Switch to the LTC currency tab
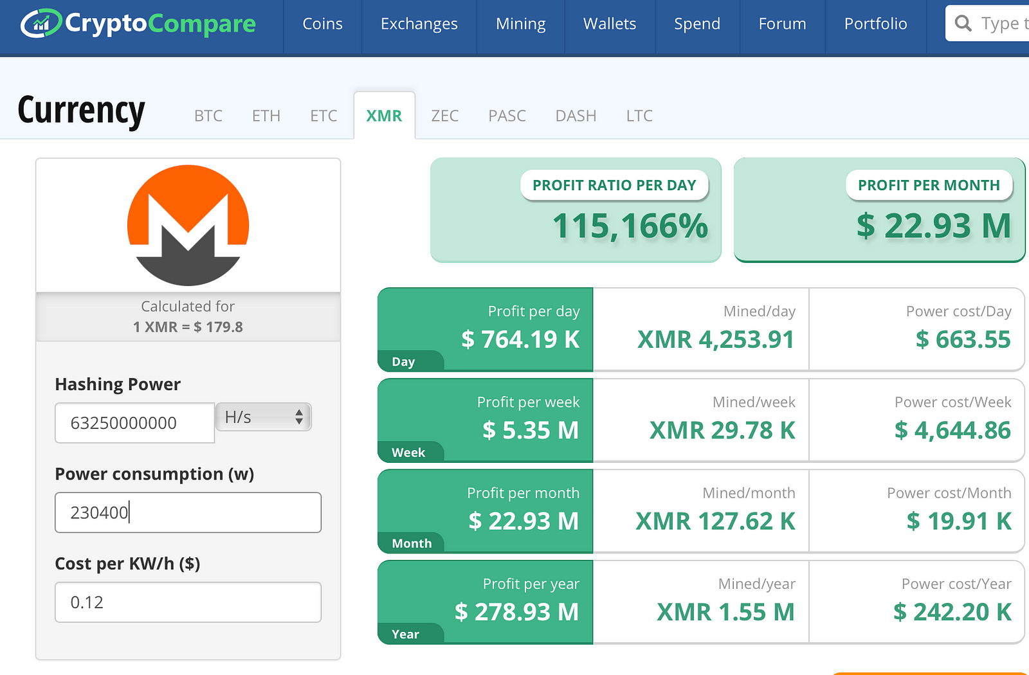 pos(639,116)
